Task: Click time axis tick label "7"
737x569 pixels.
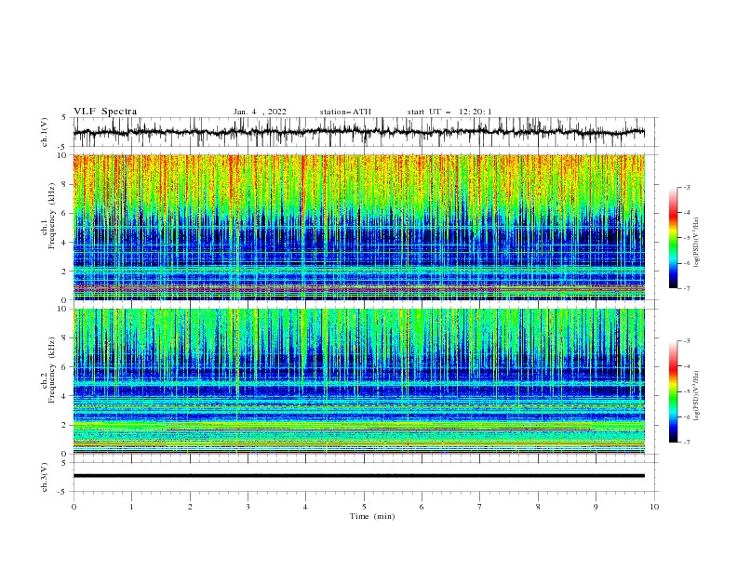Action: pos(480,507)
